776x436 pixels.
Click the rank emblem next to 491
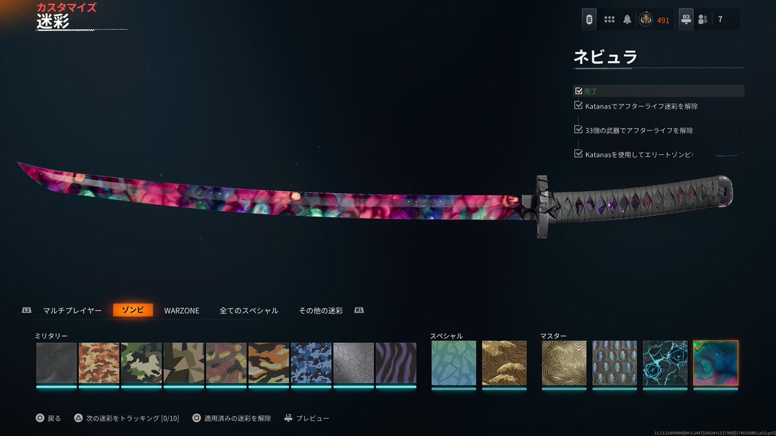point(645,19)
